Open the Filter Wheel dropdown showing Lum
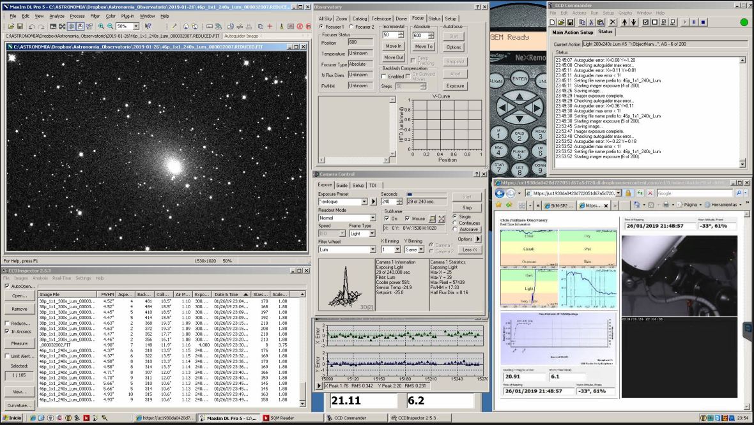 pyautogui.click(x=373, y=250)
